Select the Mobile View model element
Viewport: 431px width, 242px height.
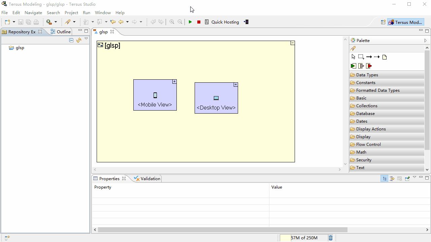[155, 95]
